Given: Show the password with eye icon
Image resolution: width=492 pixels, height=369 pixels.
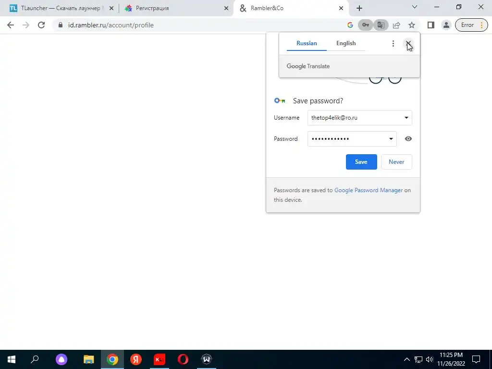Looking at the screenshot, I should pyautogui.click(x=408, y=139).
